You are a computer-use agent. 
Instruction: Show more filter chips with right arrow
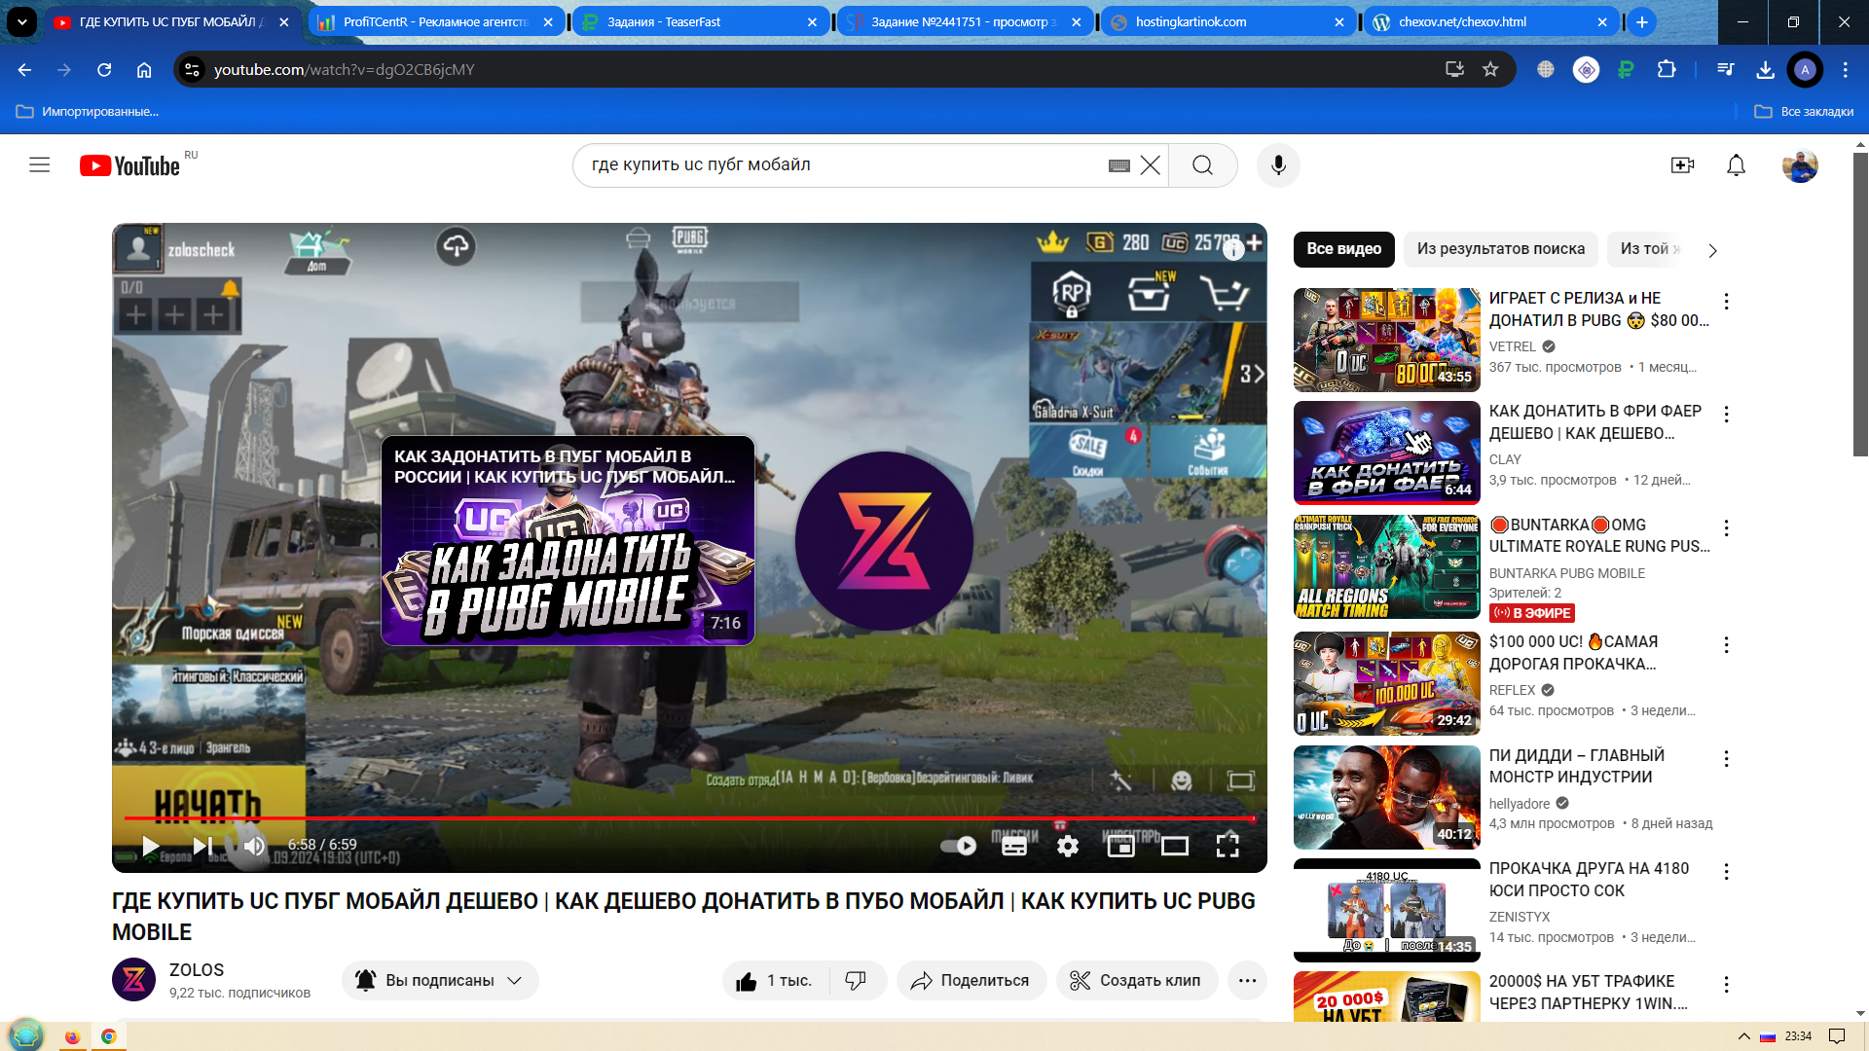pyautogui.click(x=1712, y=250)
